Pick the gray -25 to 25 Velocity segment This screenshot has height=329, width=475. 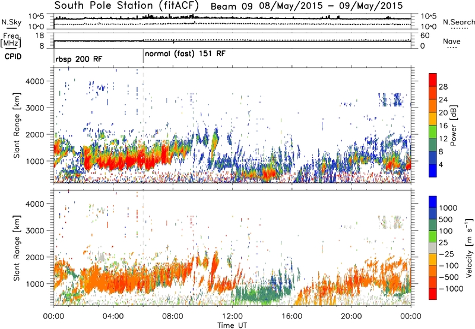(433, 248)
